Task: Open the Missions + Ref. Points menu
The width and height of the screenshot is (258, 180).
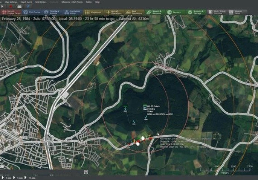Action: [x=72, y=2]
